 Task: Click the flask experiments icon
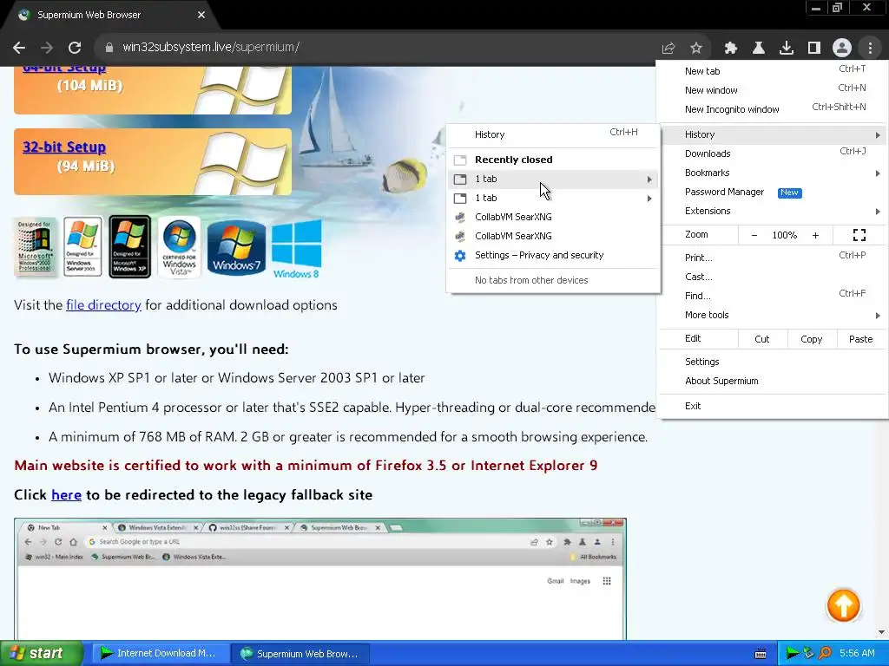(x=759, y=49)
